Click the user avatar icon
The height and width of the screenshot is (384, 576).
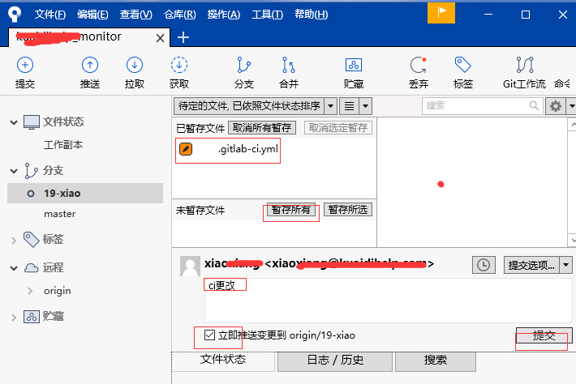tap(190, 266)
